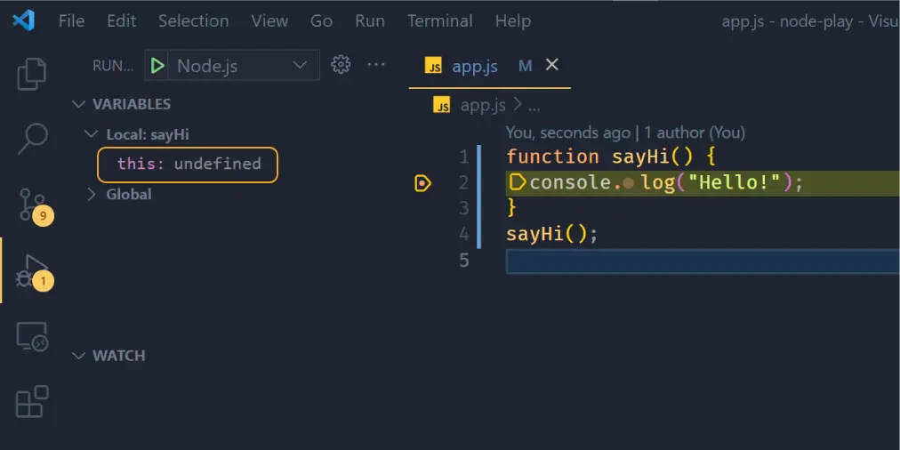The image size is (900, 450).
Task: Open the Edit menu
Action: 121,21
